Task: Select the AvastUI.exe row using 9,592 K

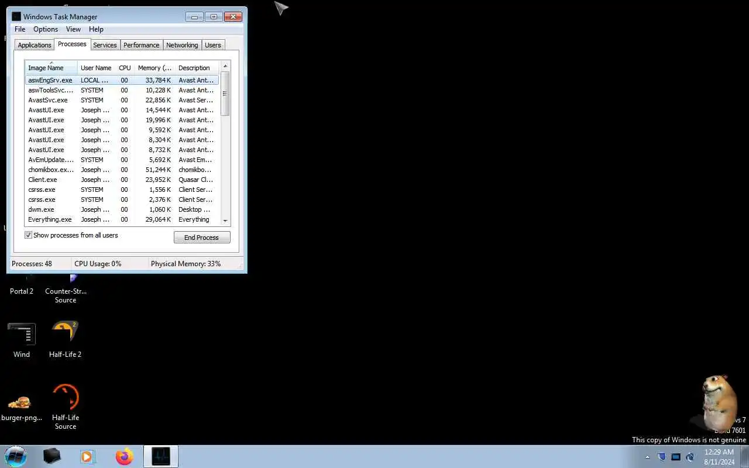Action: [122, 130]
